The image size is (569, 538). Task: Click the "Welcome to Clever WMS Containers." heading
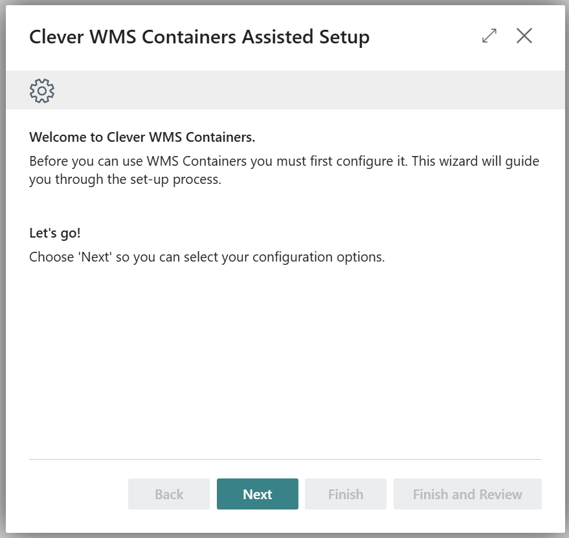coord(142,137)
